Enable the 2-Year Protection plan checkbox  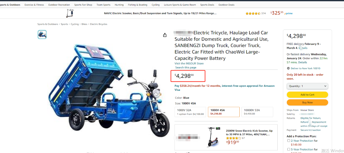pos(289,141)
